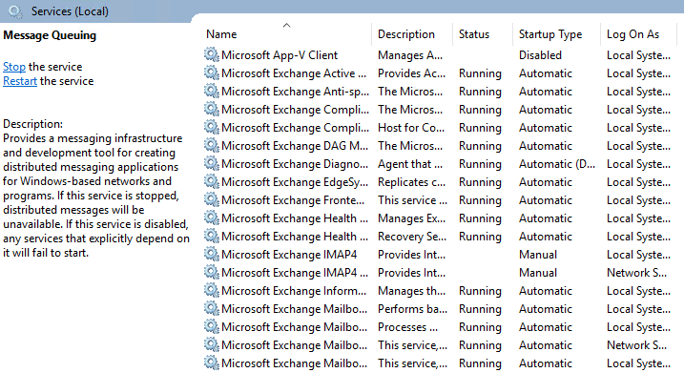Click the gear icon of Microsoft Exchange Active service

click(212, 73)
